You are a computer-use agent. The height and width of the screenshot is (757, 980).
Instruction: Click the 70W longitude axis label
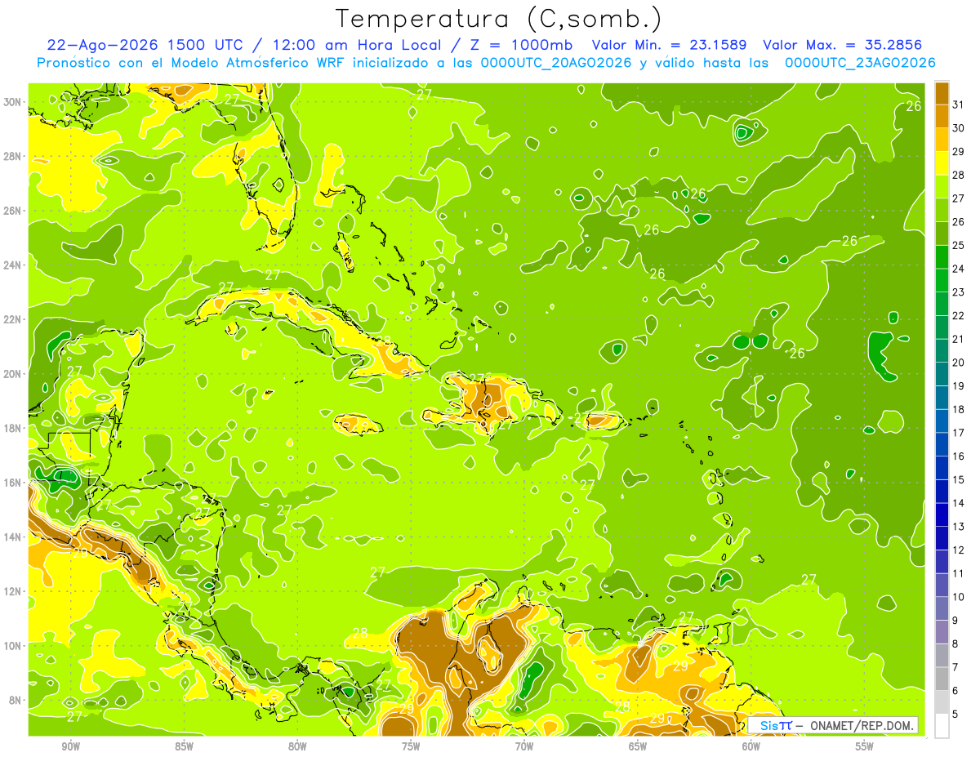(524, 746)
